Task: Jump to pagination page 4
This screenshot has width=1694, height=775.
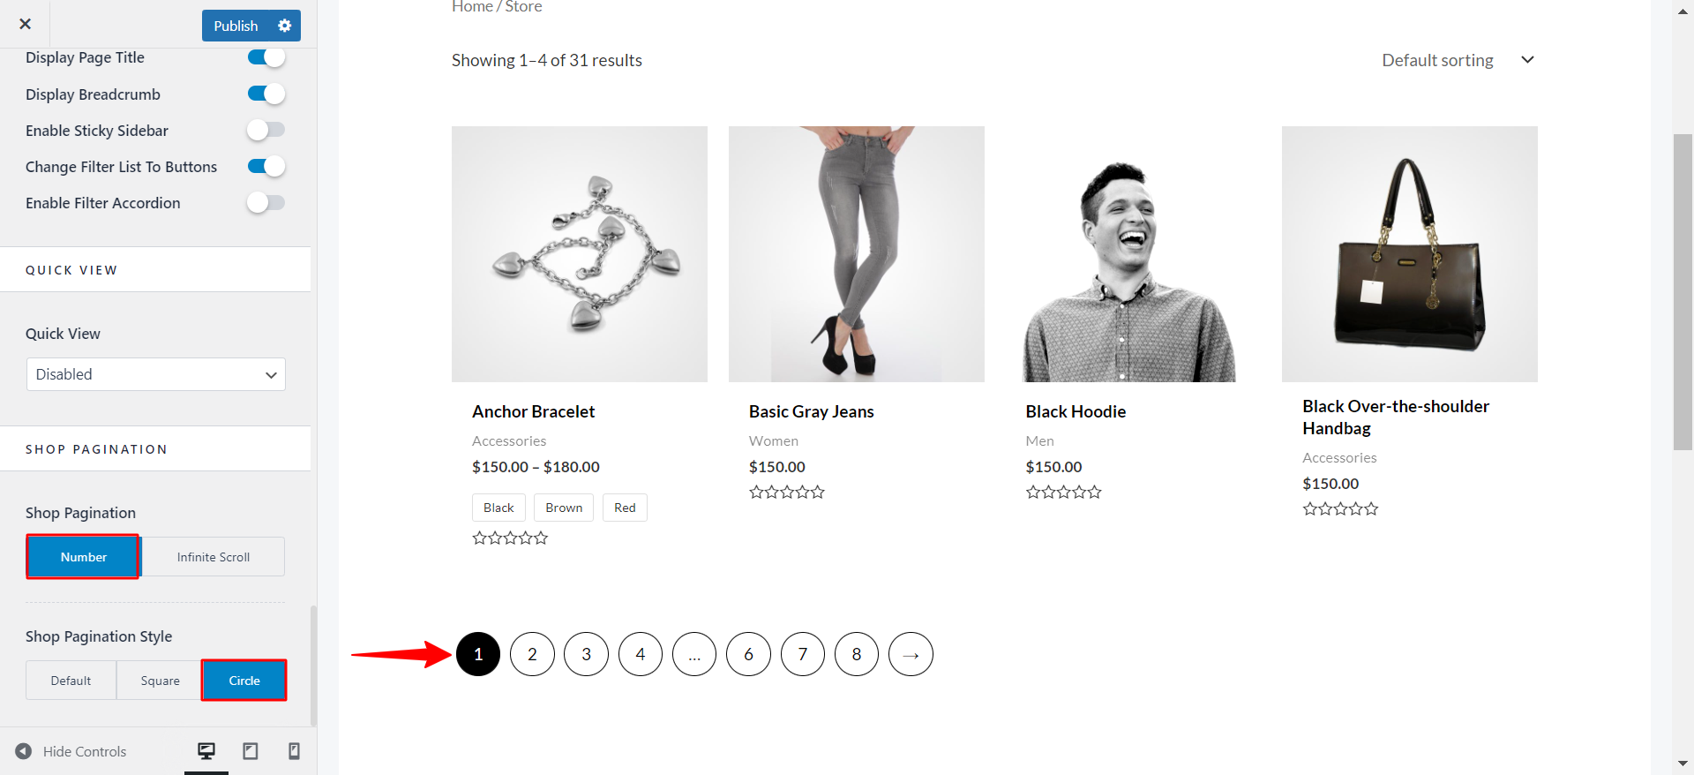Action: pos(641,654)
